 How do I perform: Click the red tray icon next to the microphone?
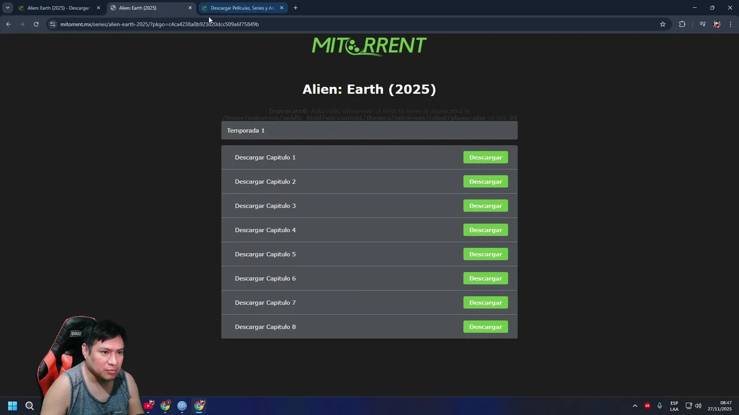[x=647, y=406]
